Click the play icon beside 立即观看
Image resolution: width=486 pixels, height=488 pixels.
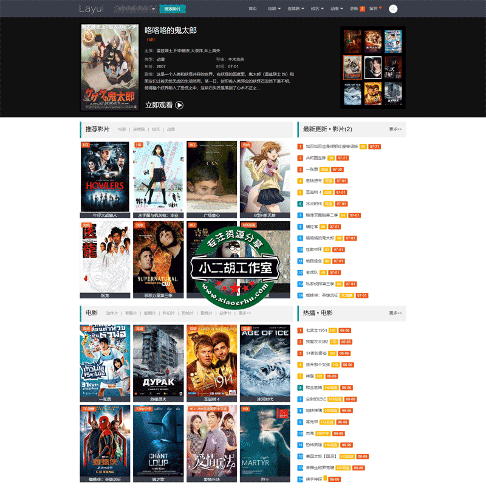[x=179, y=105]
